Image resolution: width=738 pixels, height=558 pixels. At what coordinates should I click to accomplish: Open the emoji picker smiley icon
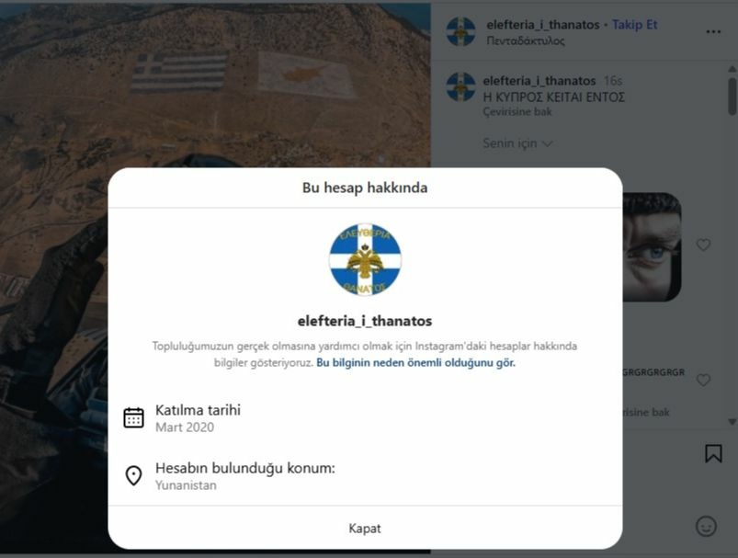pyautogui.click(x=706, y=526)
